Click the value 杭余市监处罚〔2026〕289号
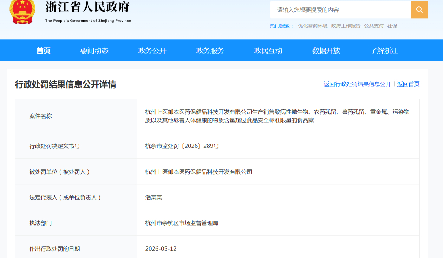This screenshot has height=258, width=443. (182, 146)
